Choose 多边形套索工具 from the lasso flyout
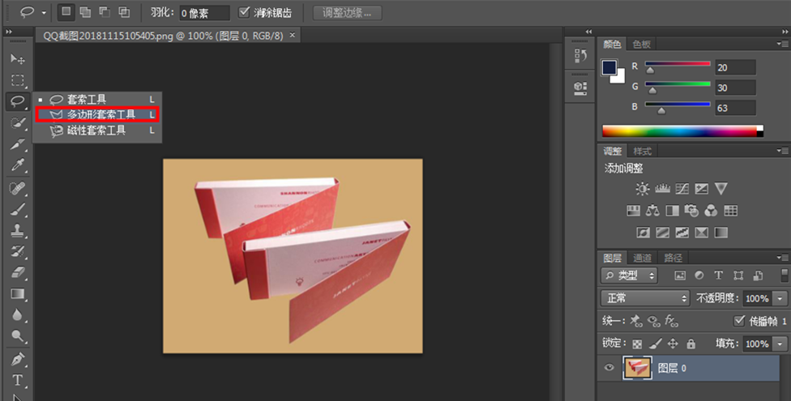This screenshot has height=401, width=791. click(100, 115)
